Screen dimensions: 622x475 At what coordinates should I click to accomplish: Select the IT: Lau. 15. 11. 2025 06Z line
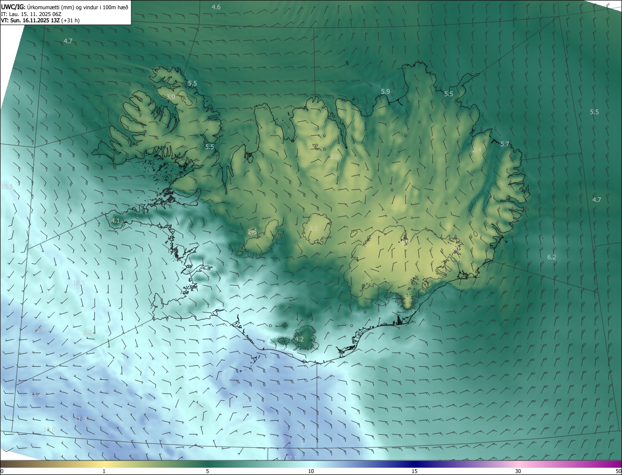[31, 14]
